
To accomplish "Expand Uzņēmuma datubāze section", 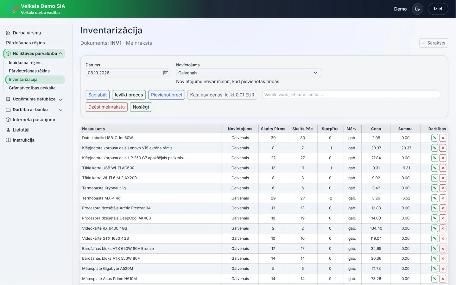I will click(x=34, y=99).
